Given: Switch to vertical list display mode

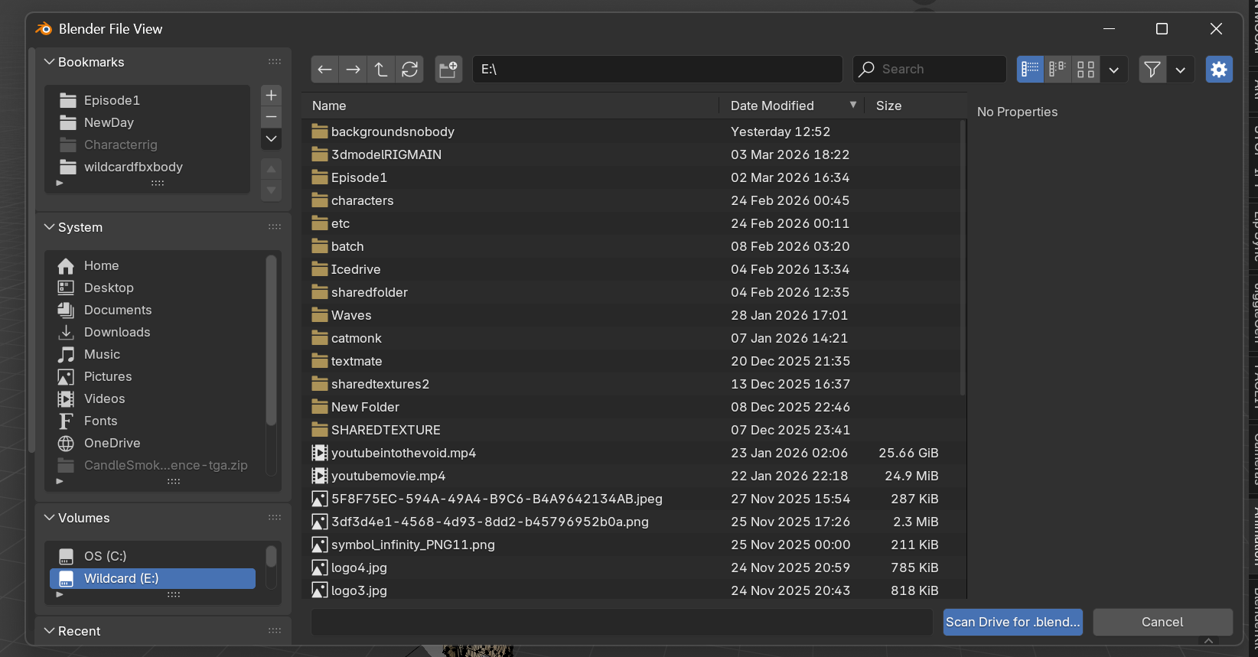Looking at the screenshot, I should click(1030, 70).
